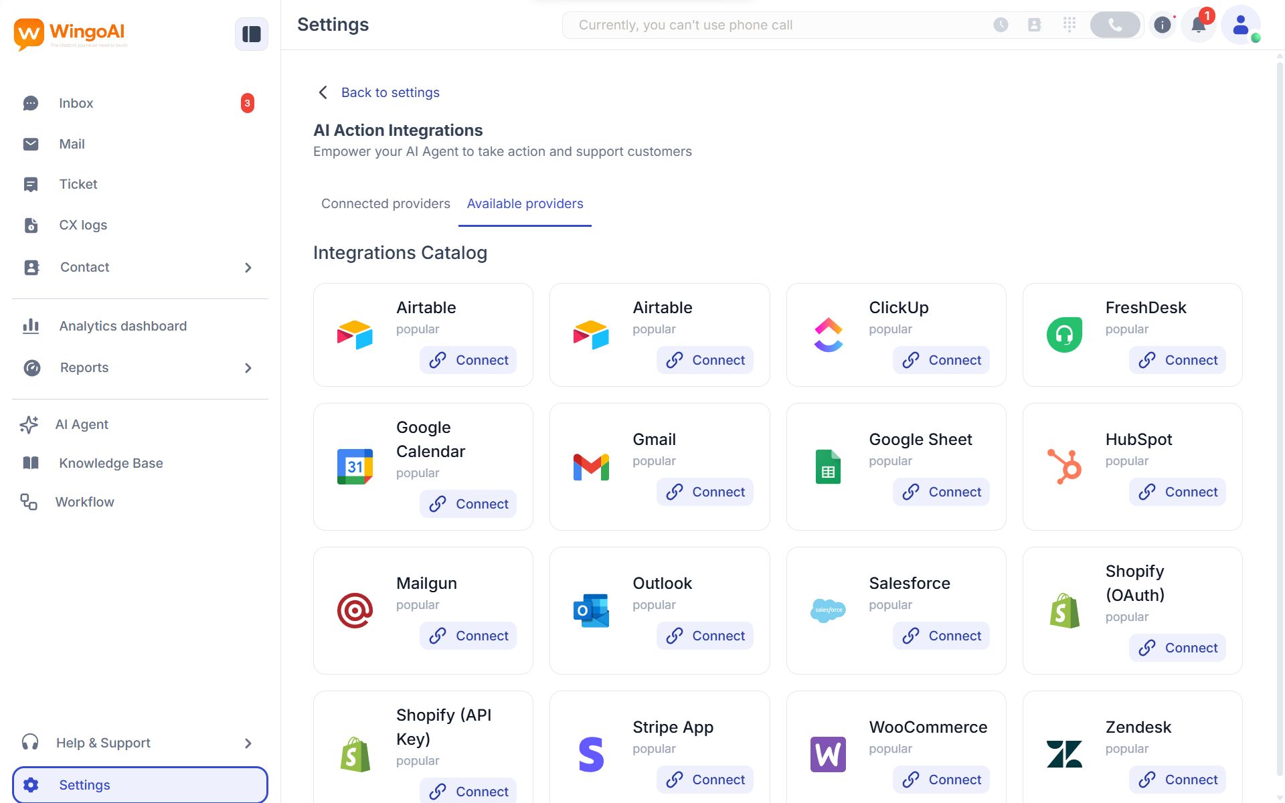Open Workflow from the sidebar

pyautogui.click(x=84, y=502)
